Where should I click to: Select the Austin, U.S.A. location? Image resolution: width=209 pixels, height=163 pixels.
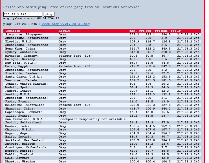pos(19,95)
